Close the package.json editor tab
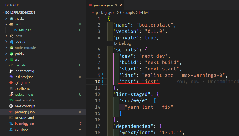Screen dimensions: 239x136 (121, 5)
